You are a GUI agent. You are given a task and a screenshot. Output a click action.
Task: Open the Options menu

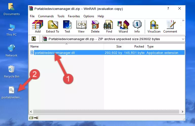[x=89, y=16]
